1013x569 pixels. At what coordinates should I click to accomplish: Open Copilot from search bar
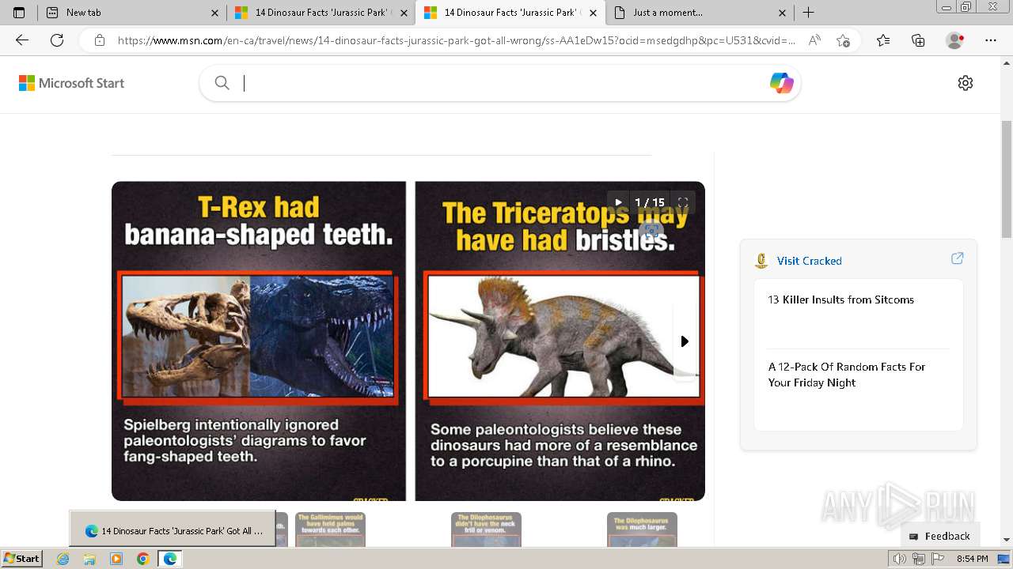[782, 83]
